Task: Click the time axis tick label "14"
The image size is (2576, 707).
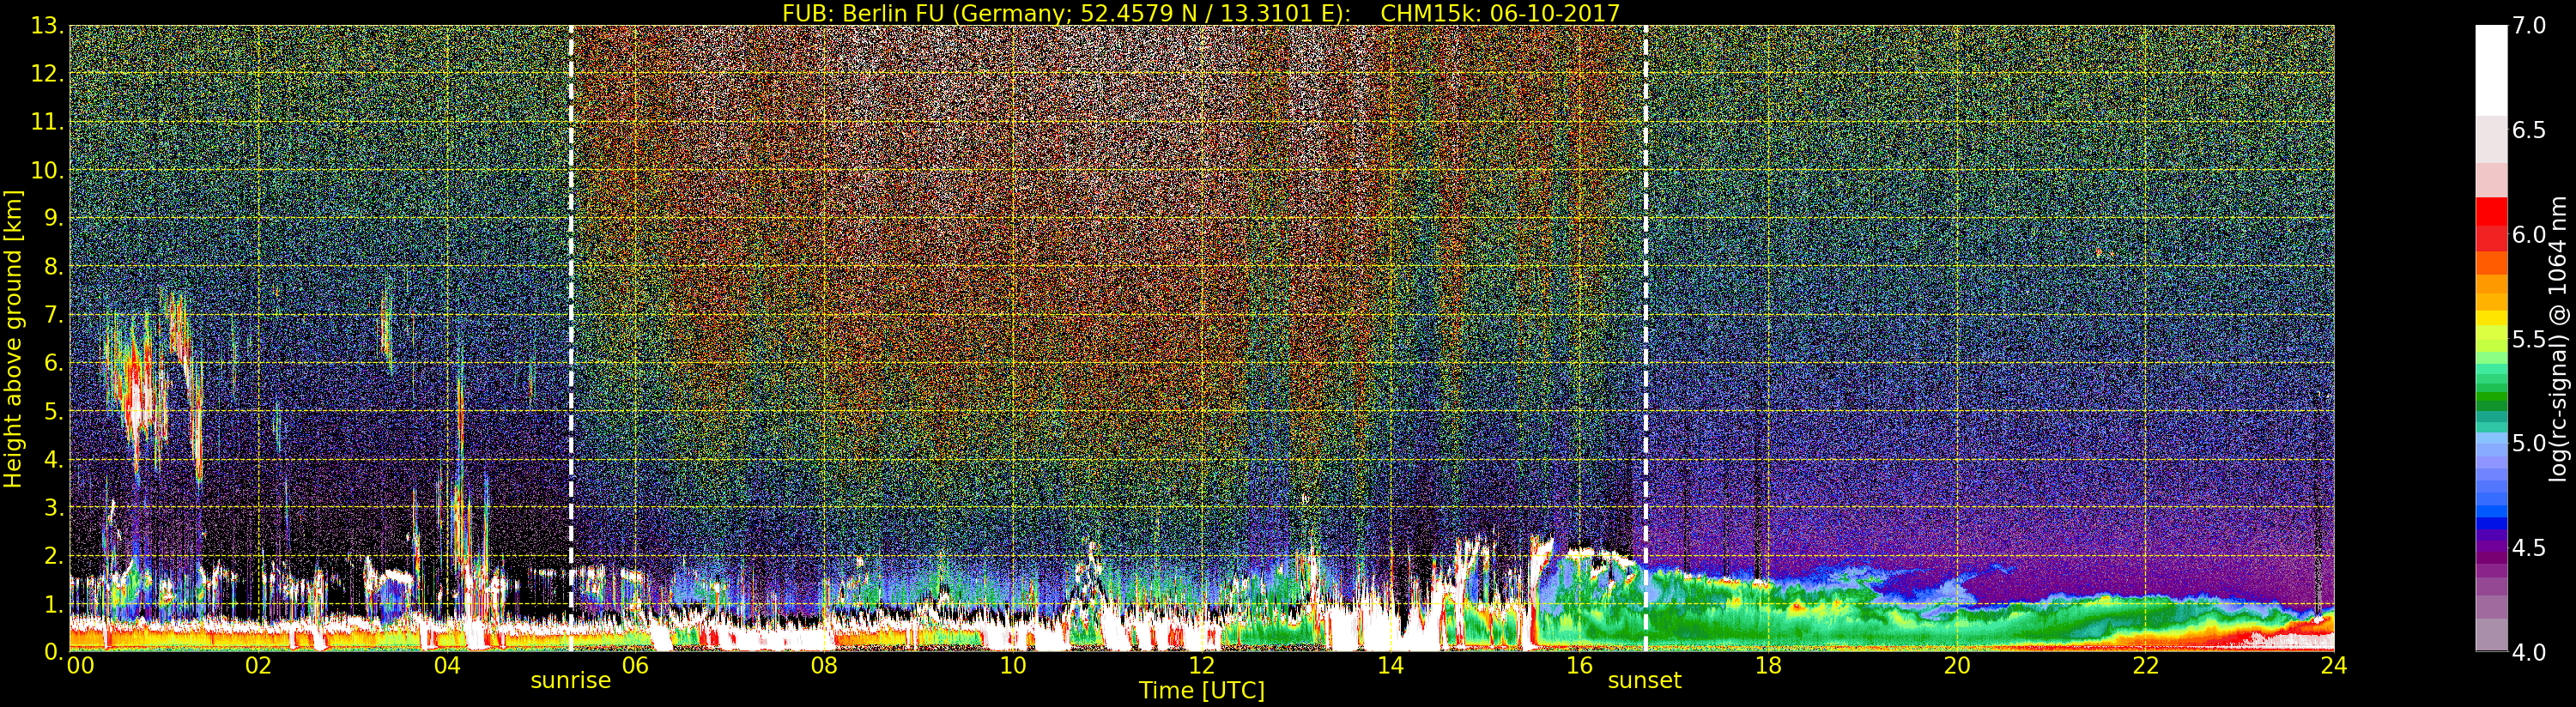Action: click(1390, 666)
